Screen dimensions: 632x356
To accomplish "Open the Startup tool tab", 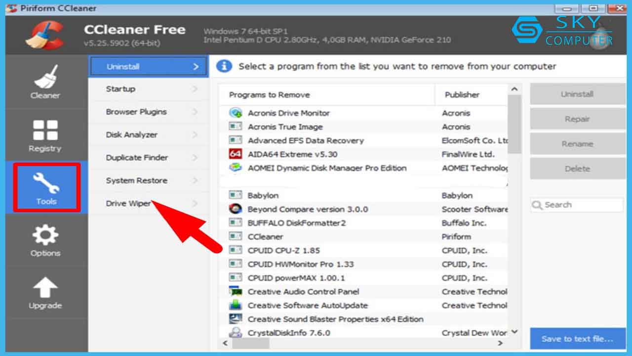I will click(x=149, y=89).
